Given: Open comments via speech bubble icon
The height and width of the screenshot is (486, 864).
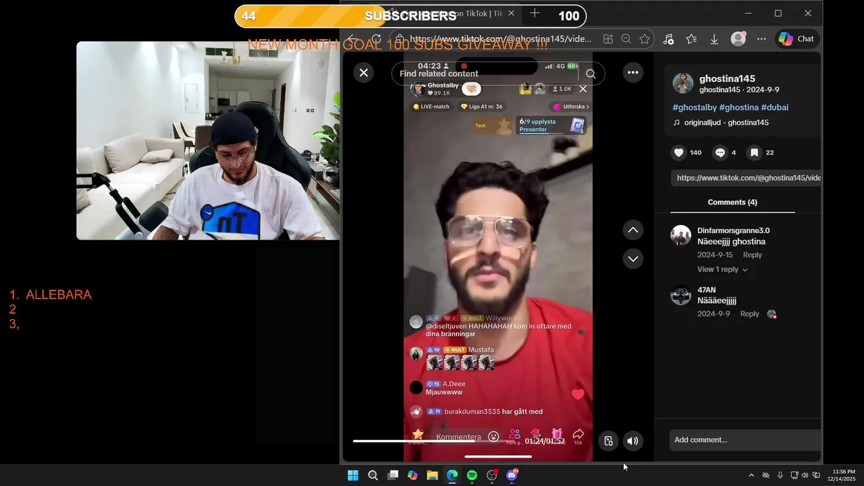Looking at the screenshot, I should point(720,153).
